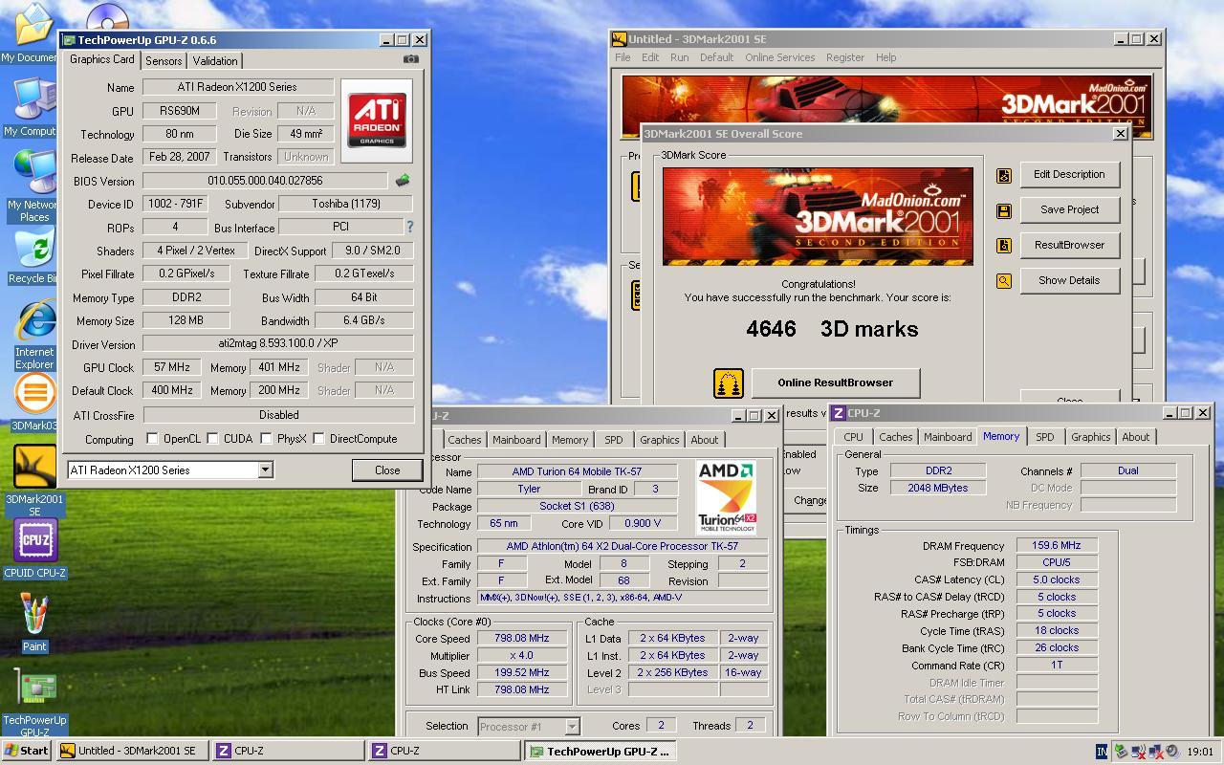Screen dimensions: 1224x765
Task: Click the GPU Name field ATI Radeon X1200 Series
Action: coord(237,87)
